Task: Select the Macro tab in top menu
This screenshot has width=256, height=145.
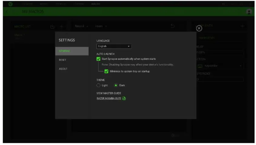Action: 96,4
